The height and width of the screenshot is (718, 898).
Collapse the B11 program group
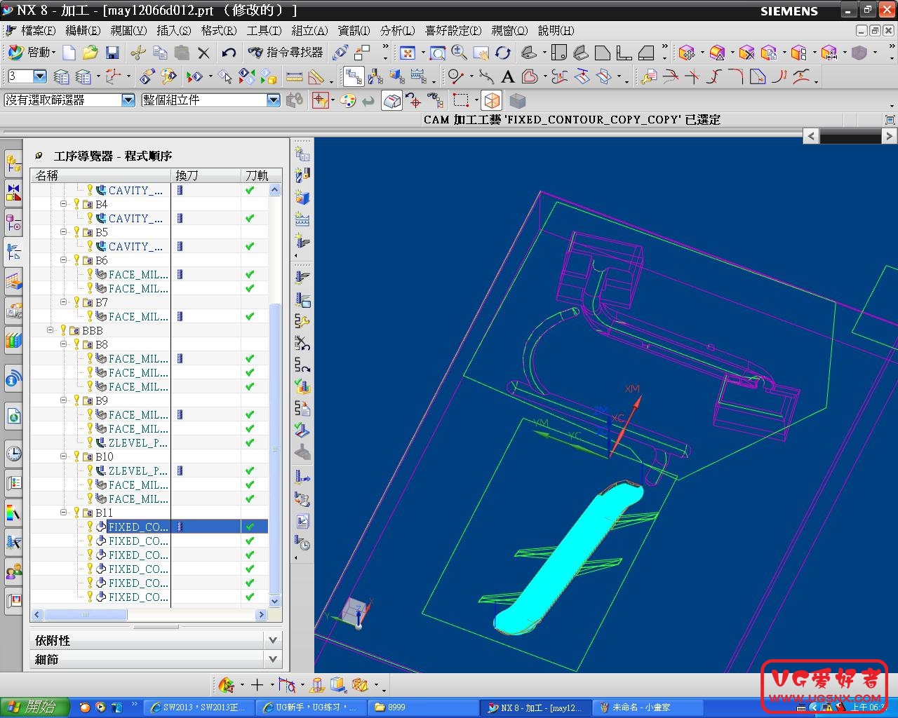coord(64,513)
